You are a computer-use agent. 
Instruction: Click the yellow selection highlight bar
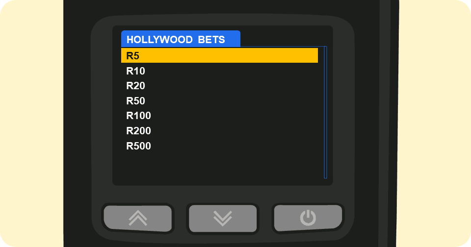pos(219,55)
